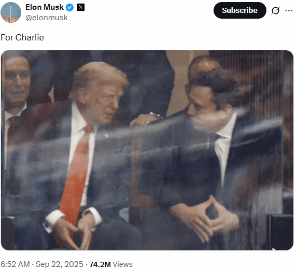Image resolution: width=297 pixels, height=270 pixels.
Task: Click the small cursor arrow at media's bottom-right corner
Action: [274, 249]
